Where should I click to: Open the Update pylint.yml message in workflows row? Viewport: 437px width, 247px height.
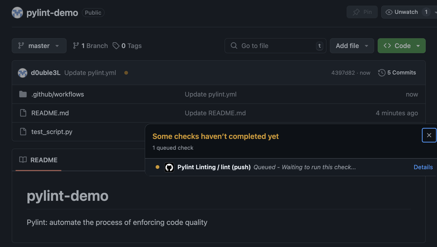tap(211, 94)
